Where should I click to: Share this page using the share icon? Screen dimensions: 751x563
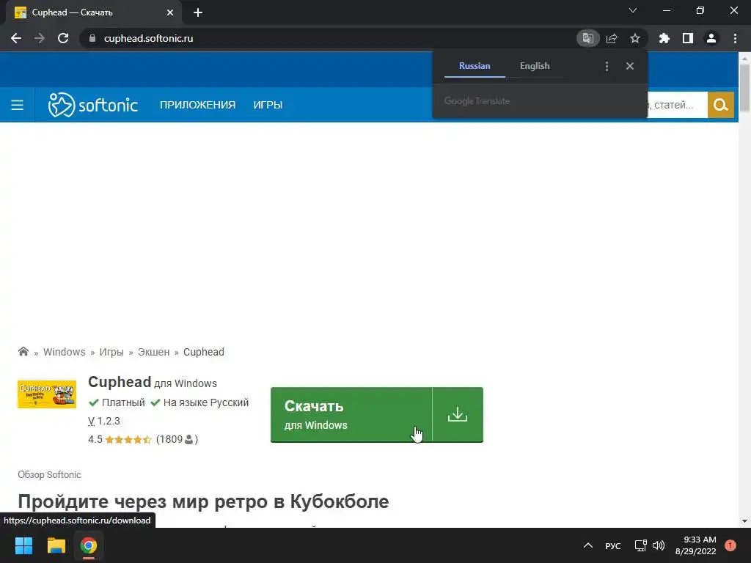click(x=612, y=38)
